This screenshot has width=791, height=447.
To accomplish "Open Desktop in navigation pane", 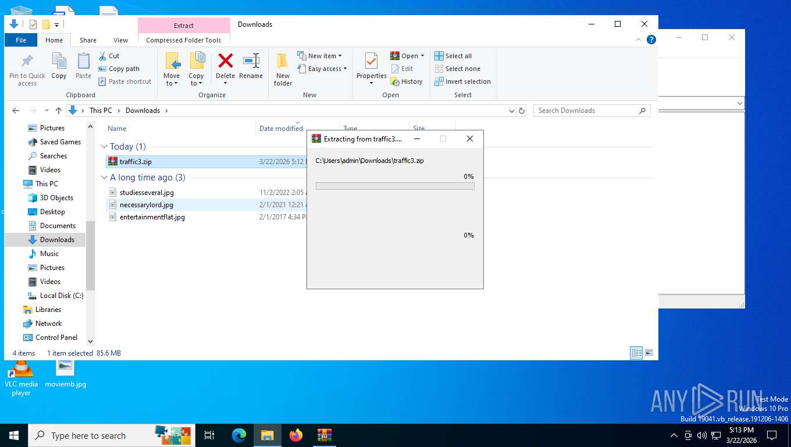I will [52, 212].
